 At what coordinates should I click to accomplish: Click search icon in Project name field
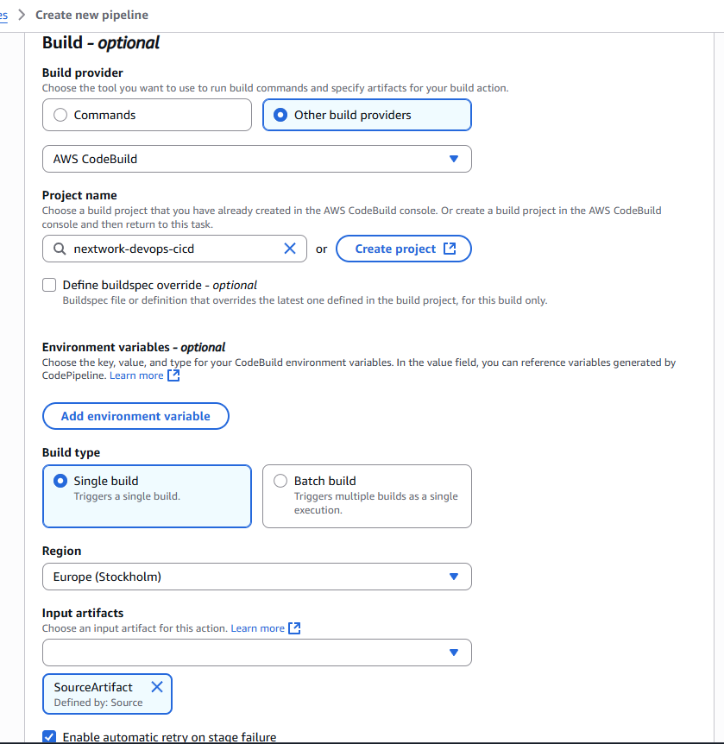(60, 249)
